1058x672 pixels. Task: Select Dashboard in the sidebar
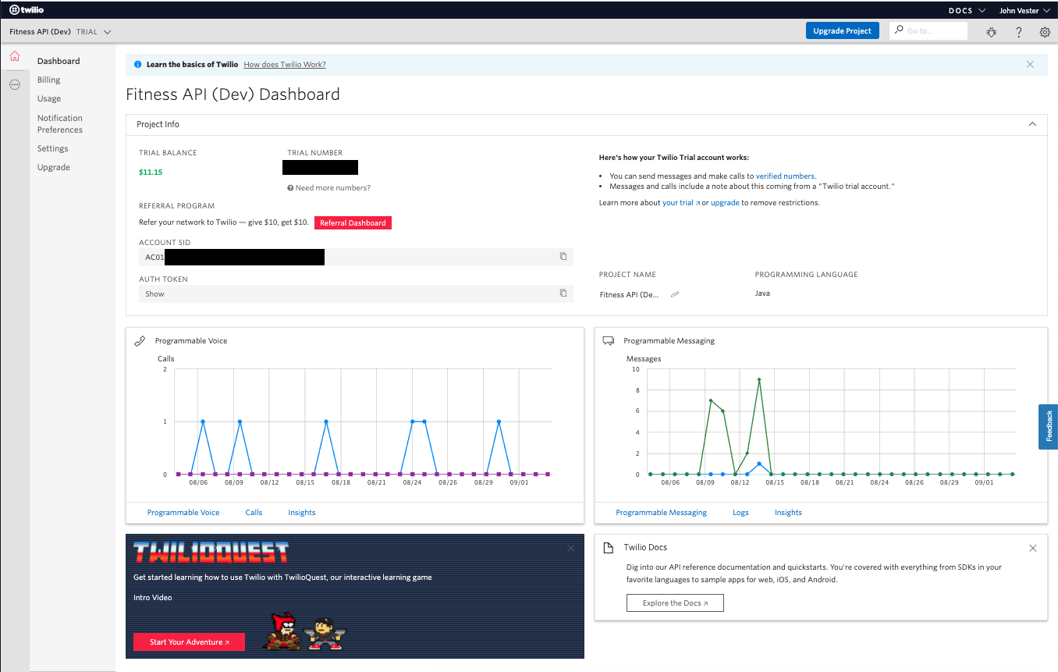click(59, 61)
